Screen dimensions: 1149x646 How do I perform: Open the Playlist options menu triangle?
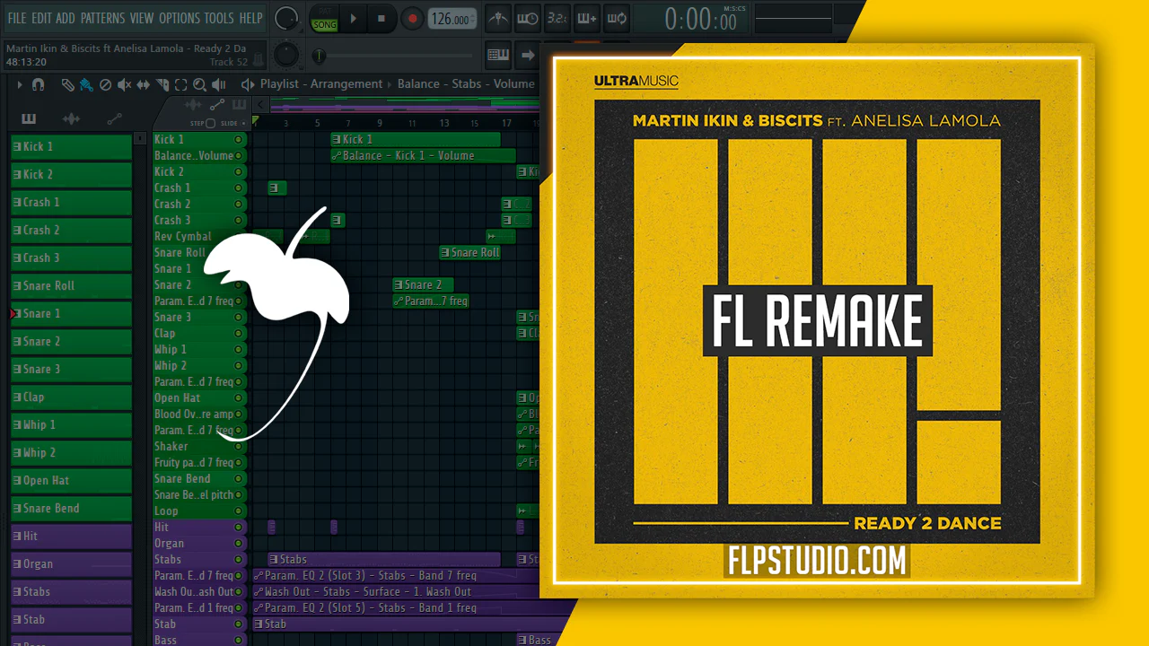(x=19, y=84)
